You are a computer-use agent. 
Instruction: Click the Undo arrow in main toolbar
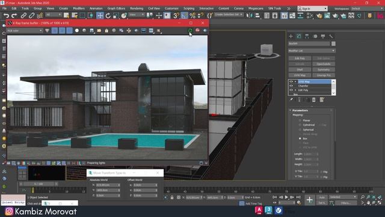tap(7, 16)
